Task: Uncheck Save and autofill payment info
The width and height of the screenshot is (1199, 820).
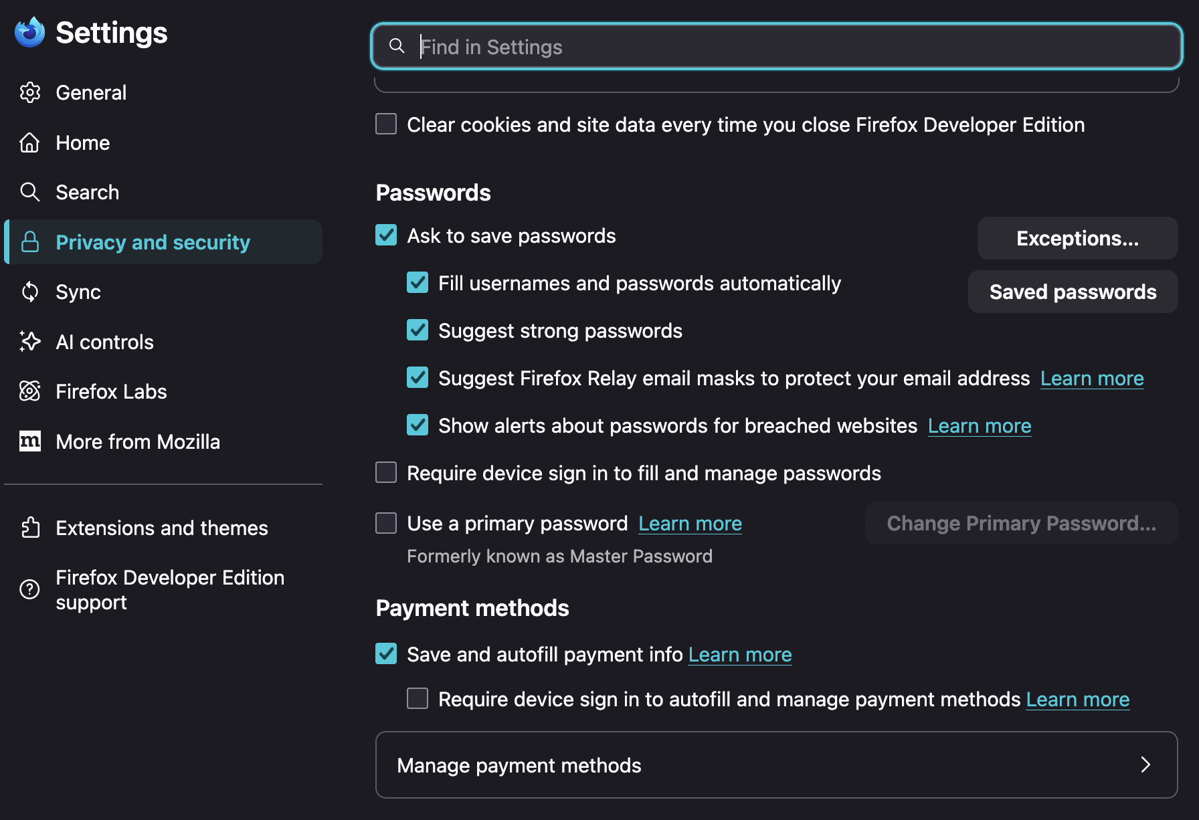Action: 386,653
